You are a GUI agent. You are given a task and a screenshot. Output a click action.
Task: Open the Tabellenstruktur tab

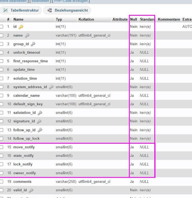coord(22,10)
